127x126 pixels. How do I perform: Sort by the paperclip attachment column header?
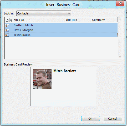pyautogui.click(x=11, y=20)
